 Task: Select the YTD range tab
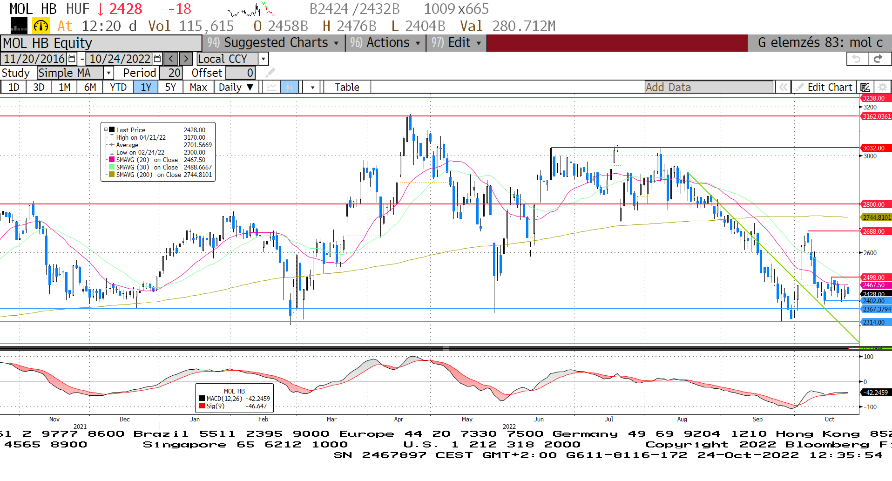[118, 87]
